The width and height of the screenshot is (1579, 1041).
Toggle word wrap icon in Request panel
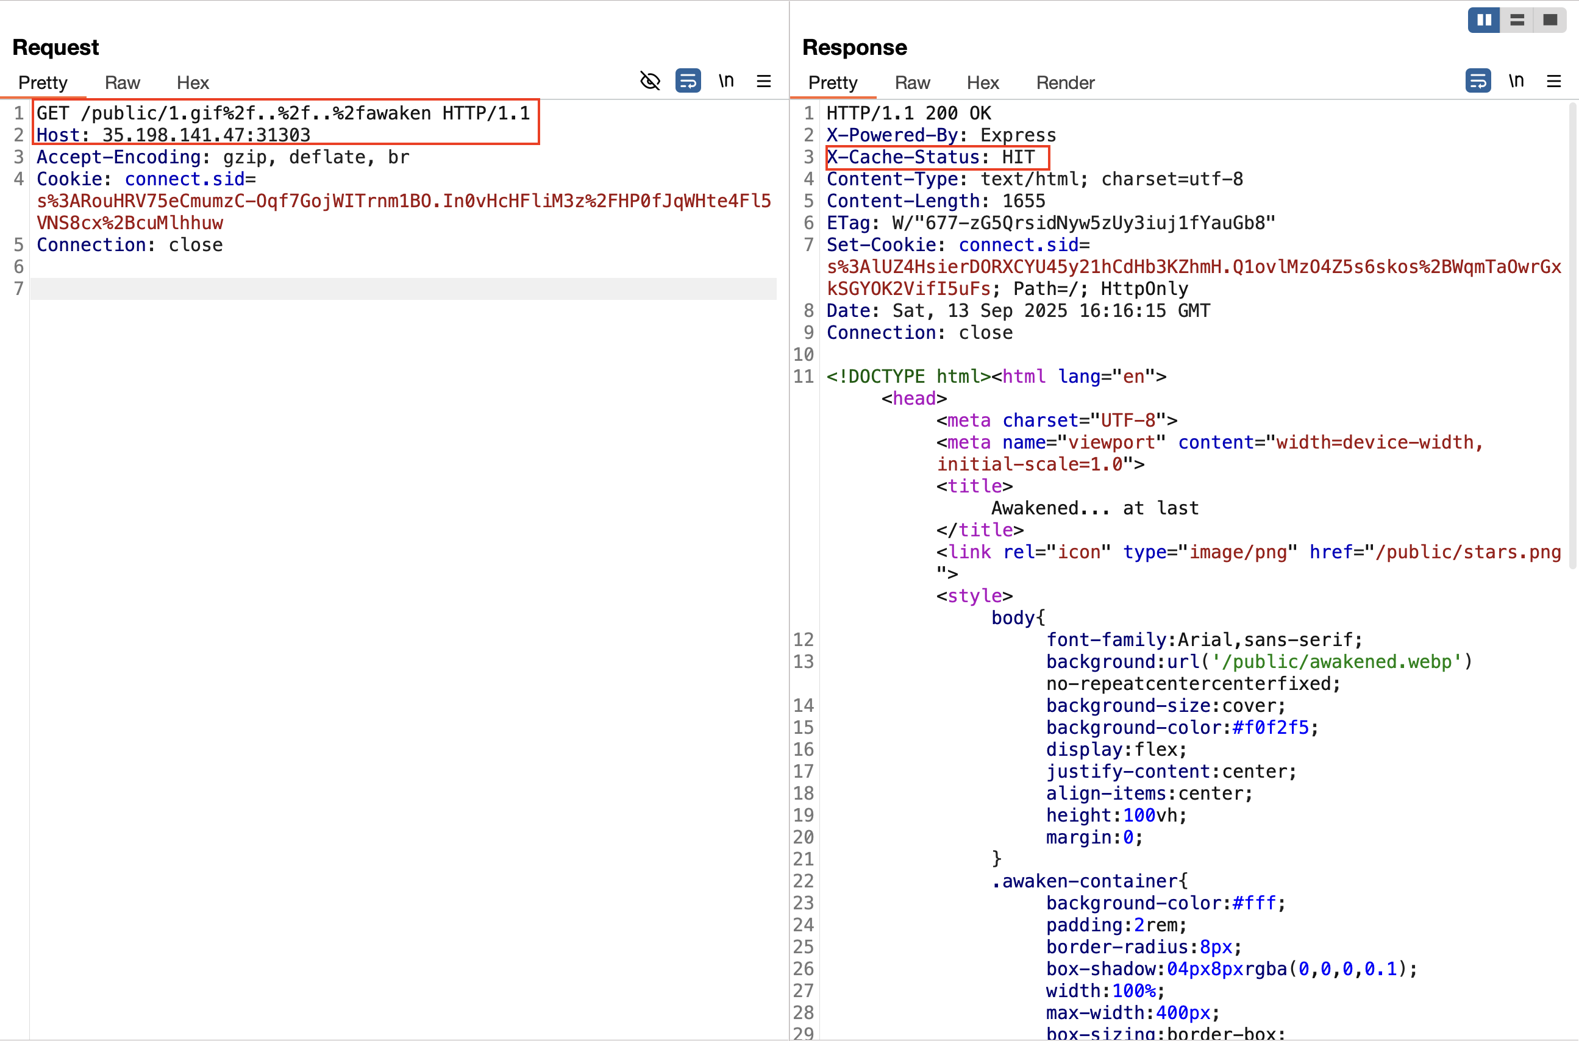pyautogui.click(x=688, y=81)
